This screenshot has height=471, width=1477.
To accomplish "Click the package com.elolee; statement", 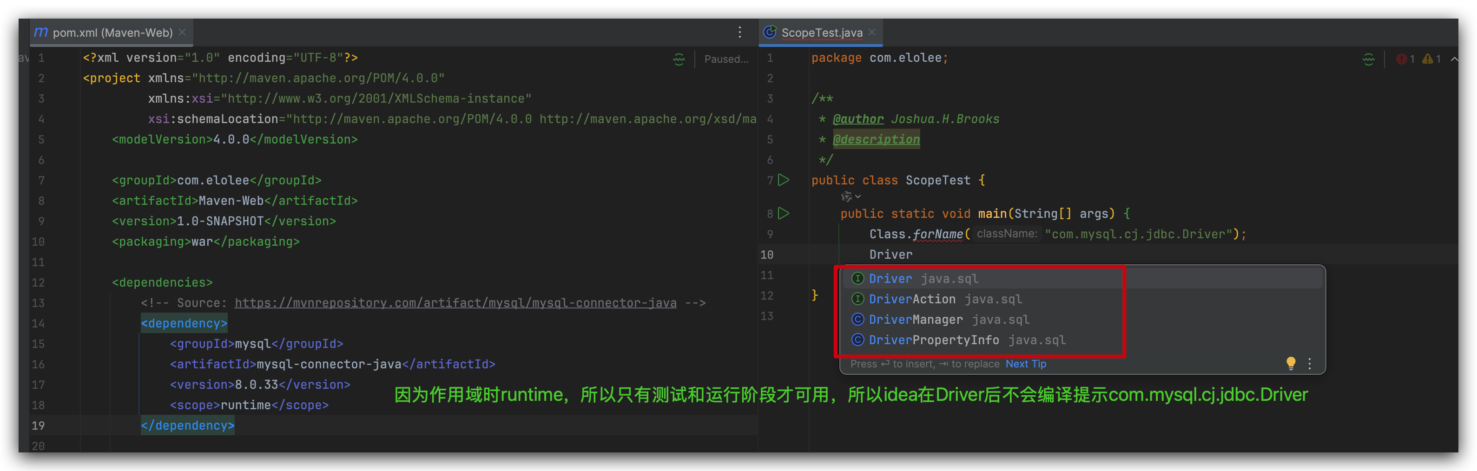I will (879, 57).
